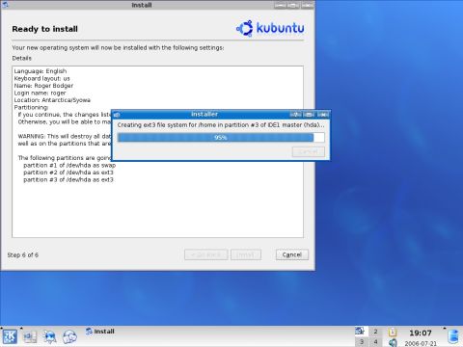Click 'partition #3 of /dev/hda as ext3'
The height and width of the screenshot is (347, 463).
pyautogui.click(x=68, y=179)
